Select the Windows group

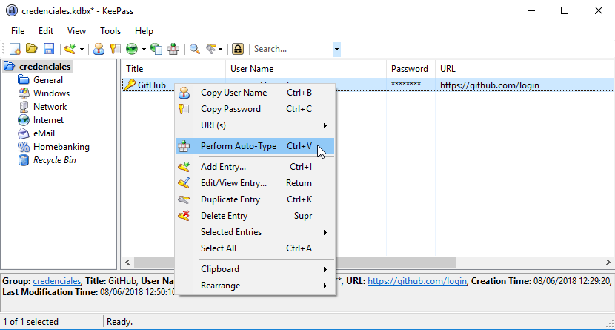click(x=51, y=93)
